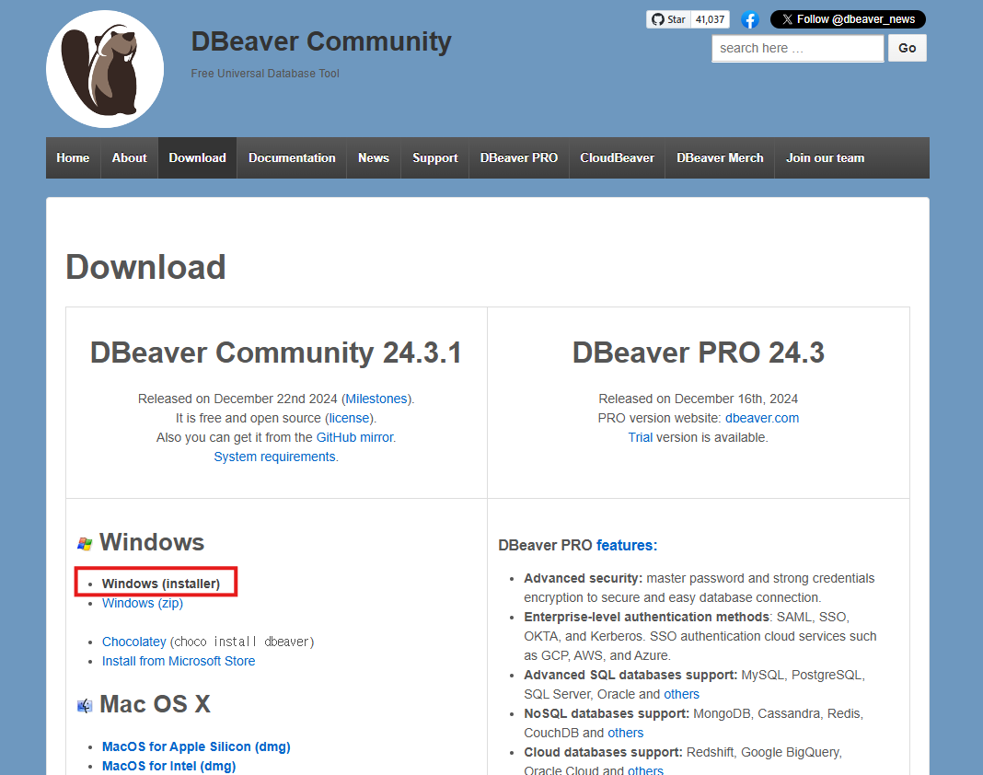Open the Support menu item

pos(435,158)
